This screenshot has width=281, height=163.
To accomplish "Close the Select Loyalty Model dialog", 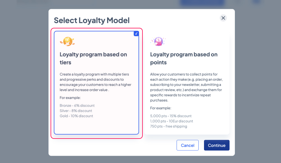I will pos(223,18).
